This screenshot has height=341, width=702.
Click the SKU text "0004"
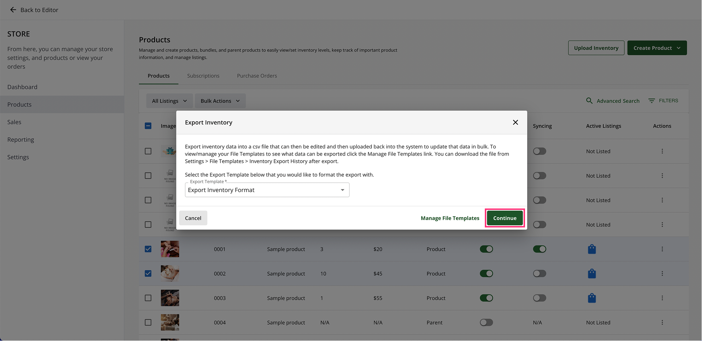tap(220, 322)
